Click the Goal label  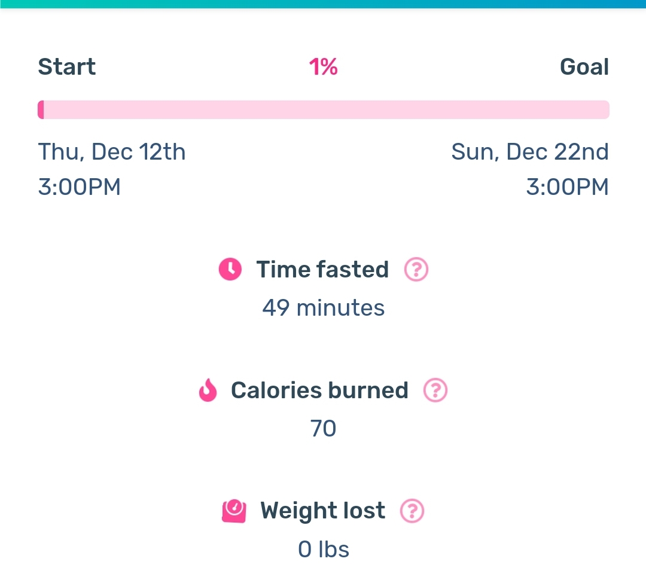click(584, 67)
